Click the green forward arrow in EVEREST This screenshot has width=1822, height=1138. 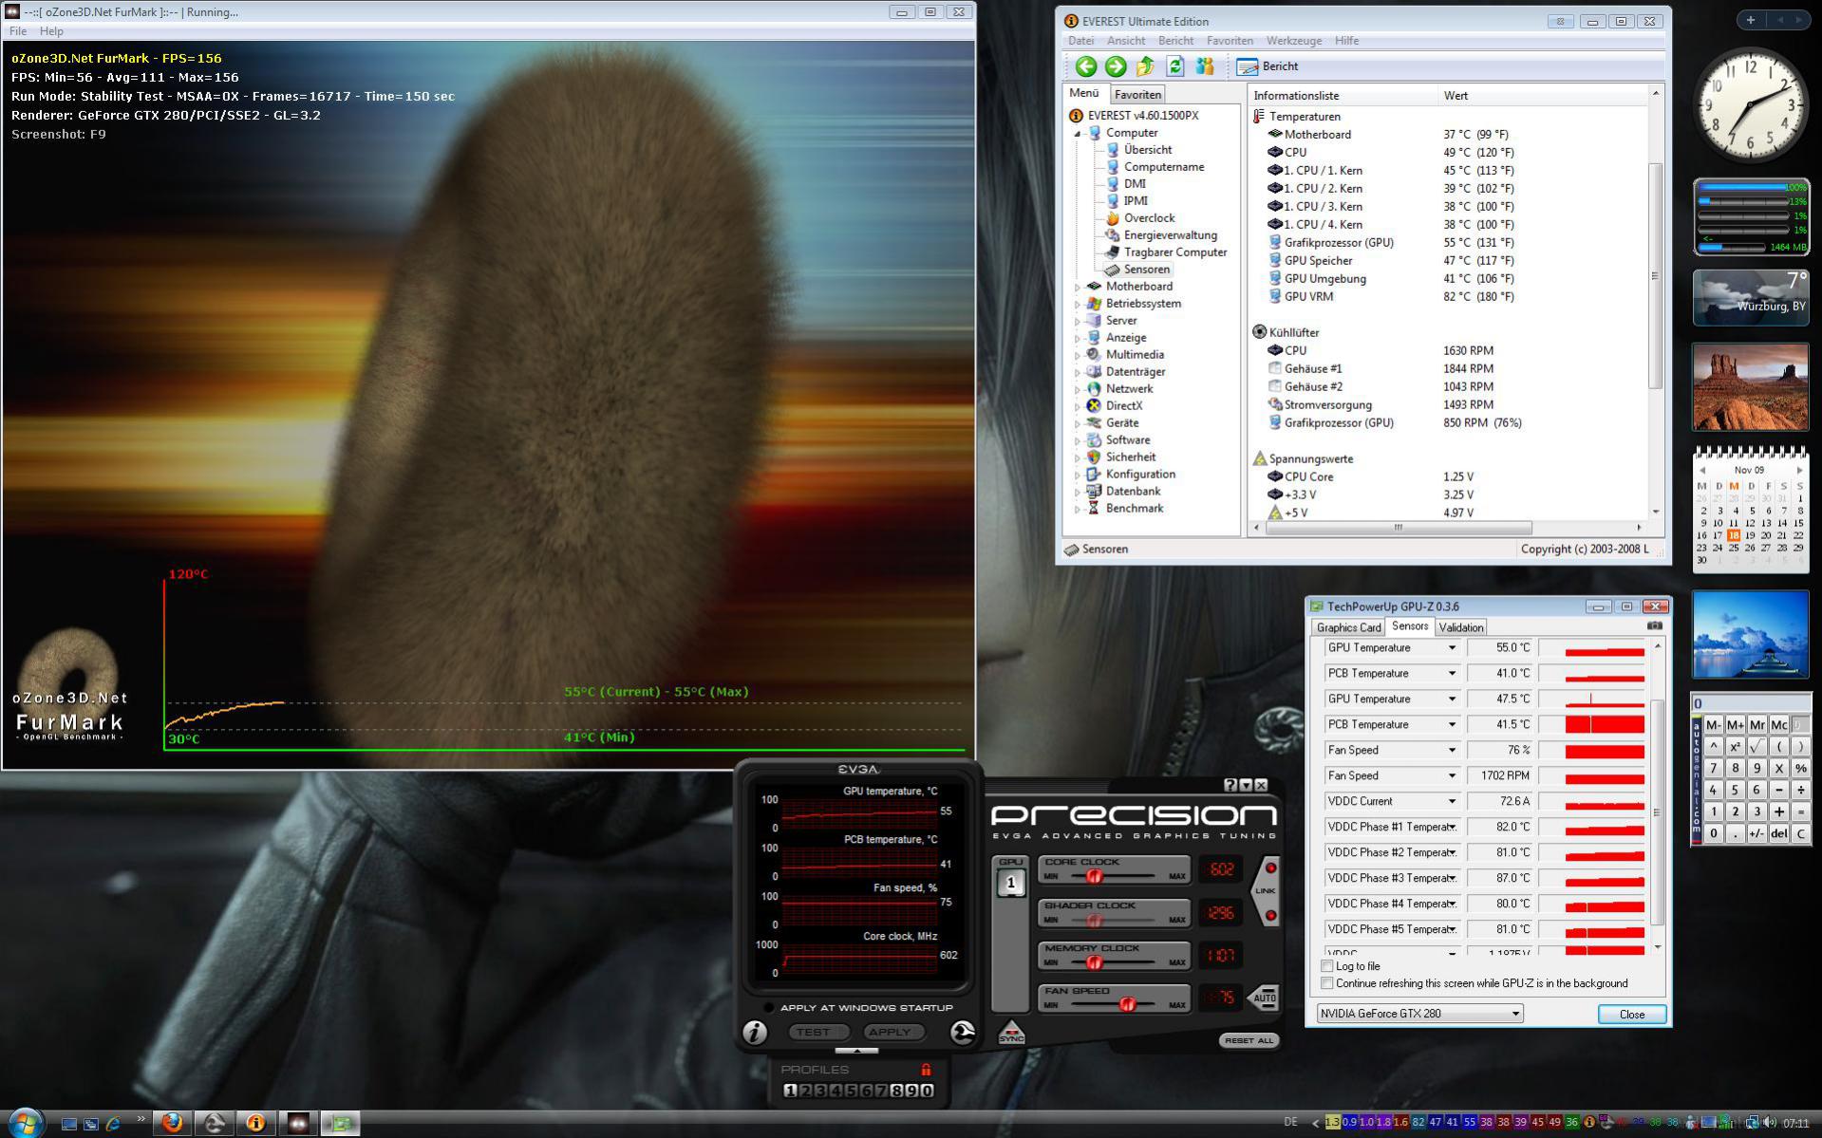(1116, 66)
